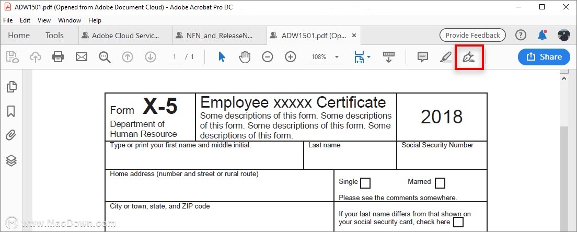This screenshot has height=232, width=577.
Task: Expand fit page options dropdown arrow
Action: 368,57
